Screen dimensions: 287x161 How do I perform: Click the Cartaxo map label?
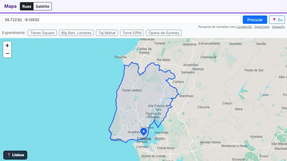pyautogui.click(x=178, y=82)
